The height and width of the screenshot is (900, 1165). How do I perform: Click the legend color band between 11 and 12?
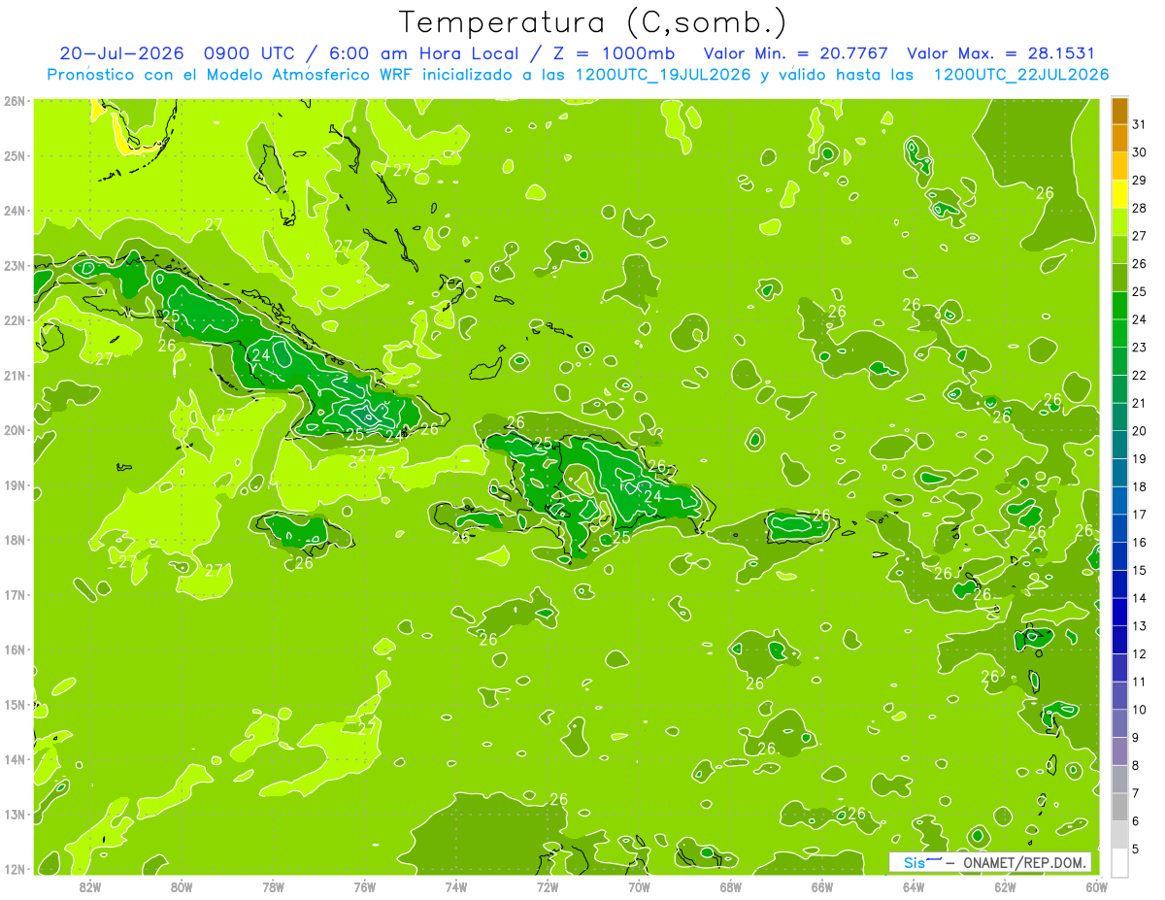point(1119,667)
